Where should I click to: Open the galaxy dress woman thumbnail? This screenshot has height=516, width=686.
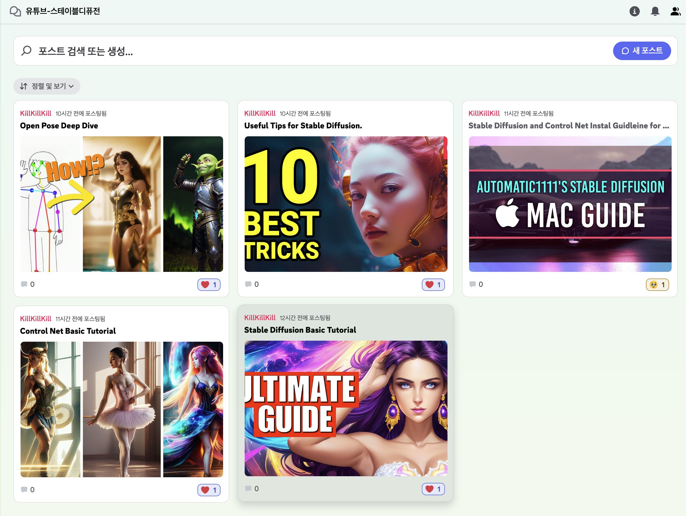[x=193, y=409]
